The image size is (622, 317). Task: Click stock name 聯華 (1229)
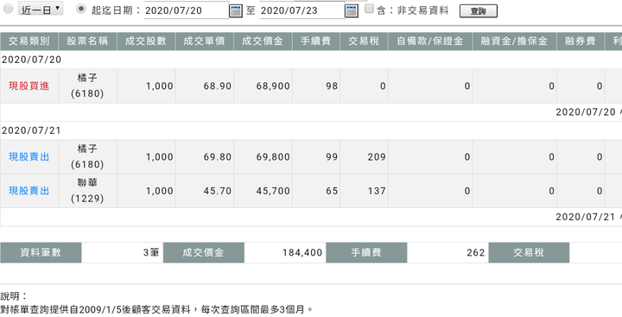click(87, 190)
